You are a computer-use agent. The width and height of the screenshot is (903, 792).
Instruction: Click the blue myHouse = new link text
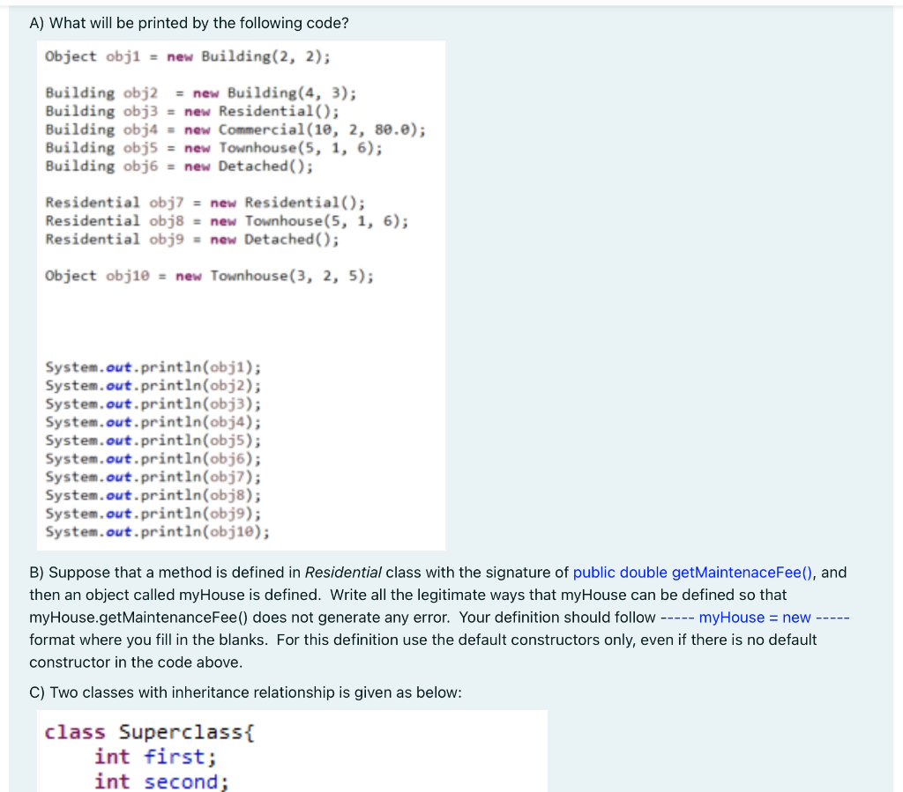pos(757,617)
